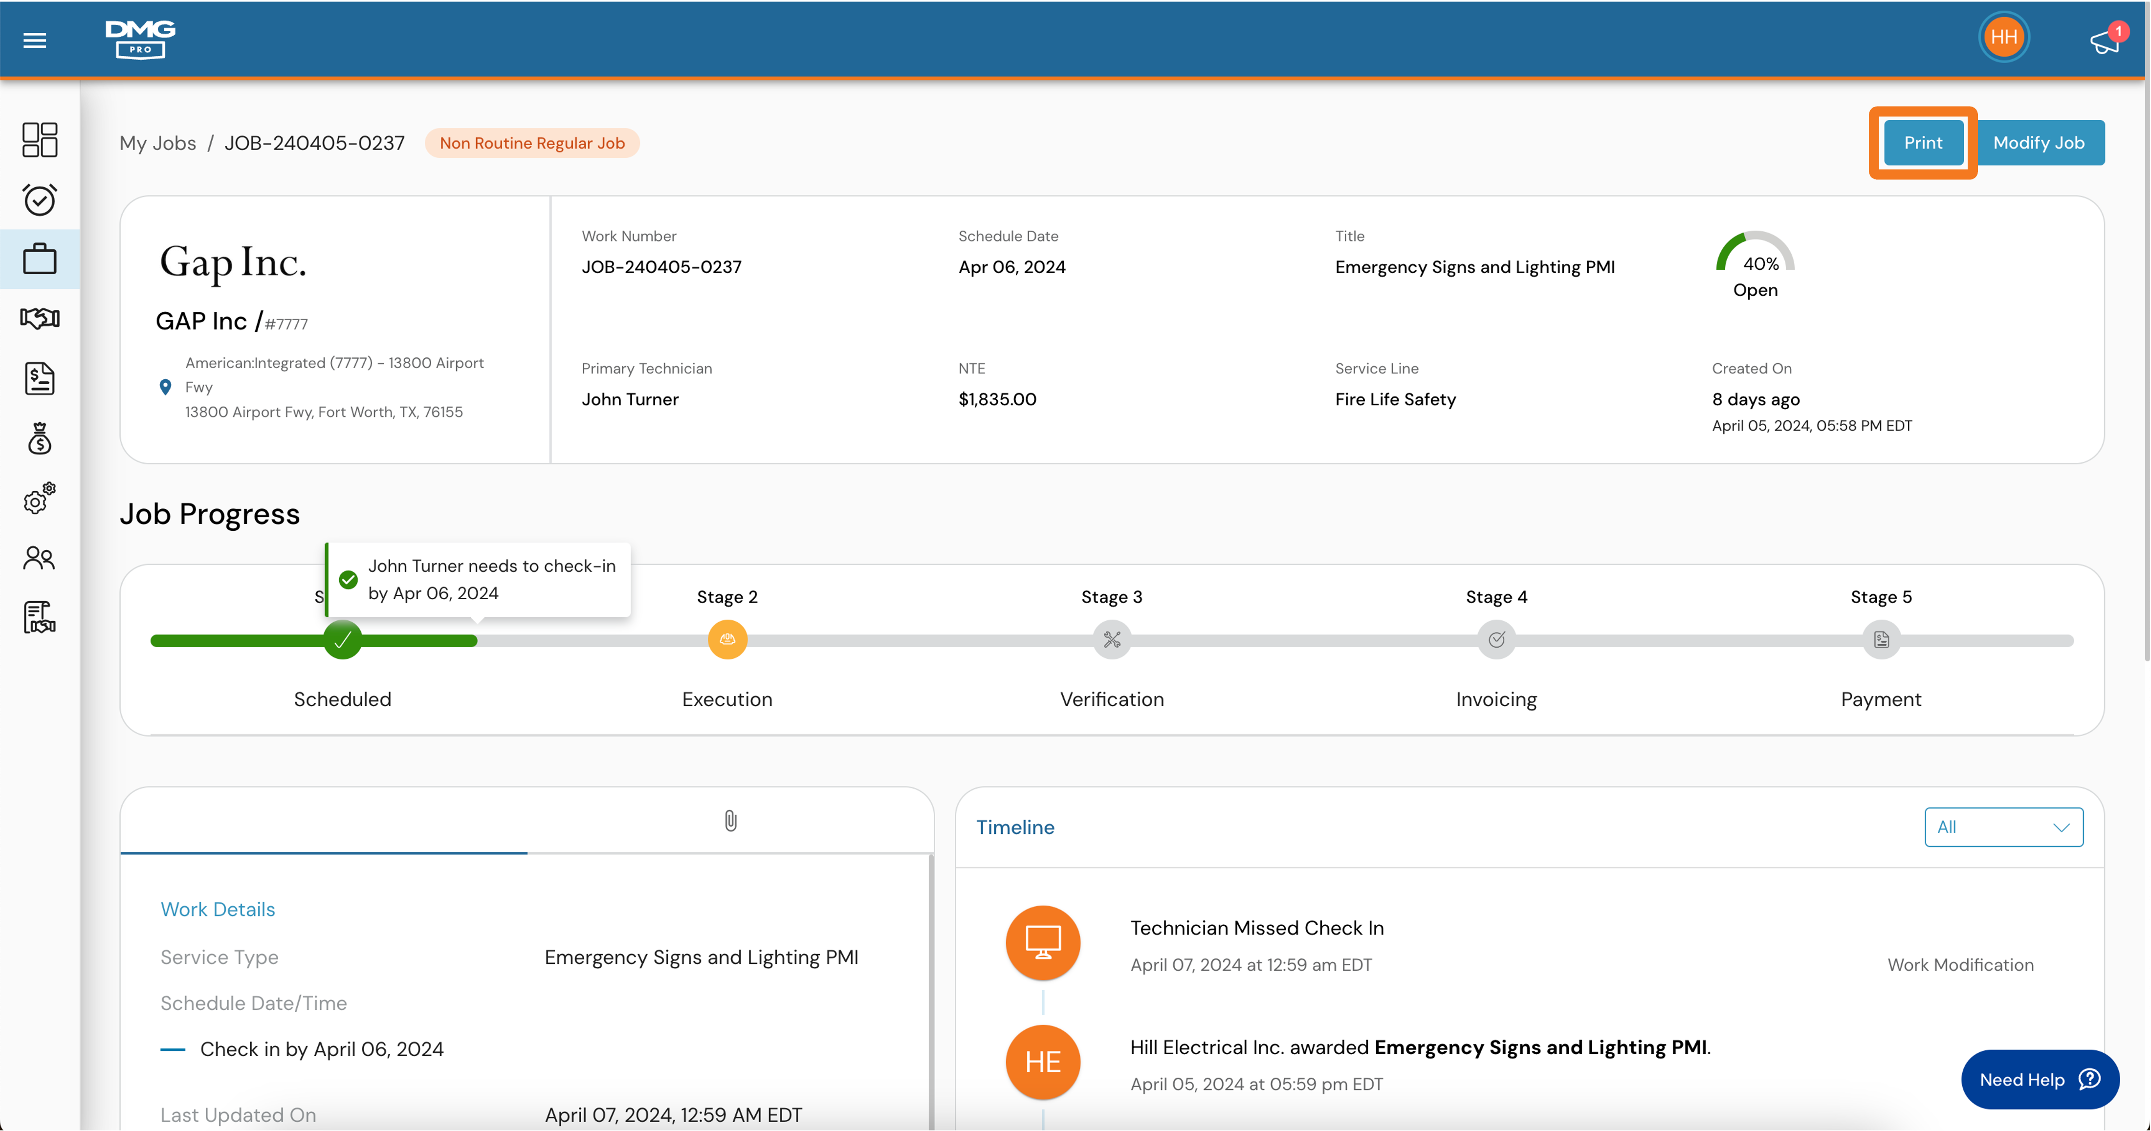Open the paperclip attachments tab

731,821
